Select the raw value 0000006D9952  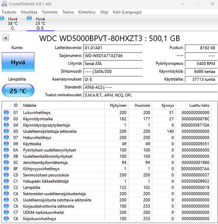pyautogui.click(x=195, y=181)
